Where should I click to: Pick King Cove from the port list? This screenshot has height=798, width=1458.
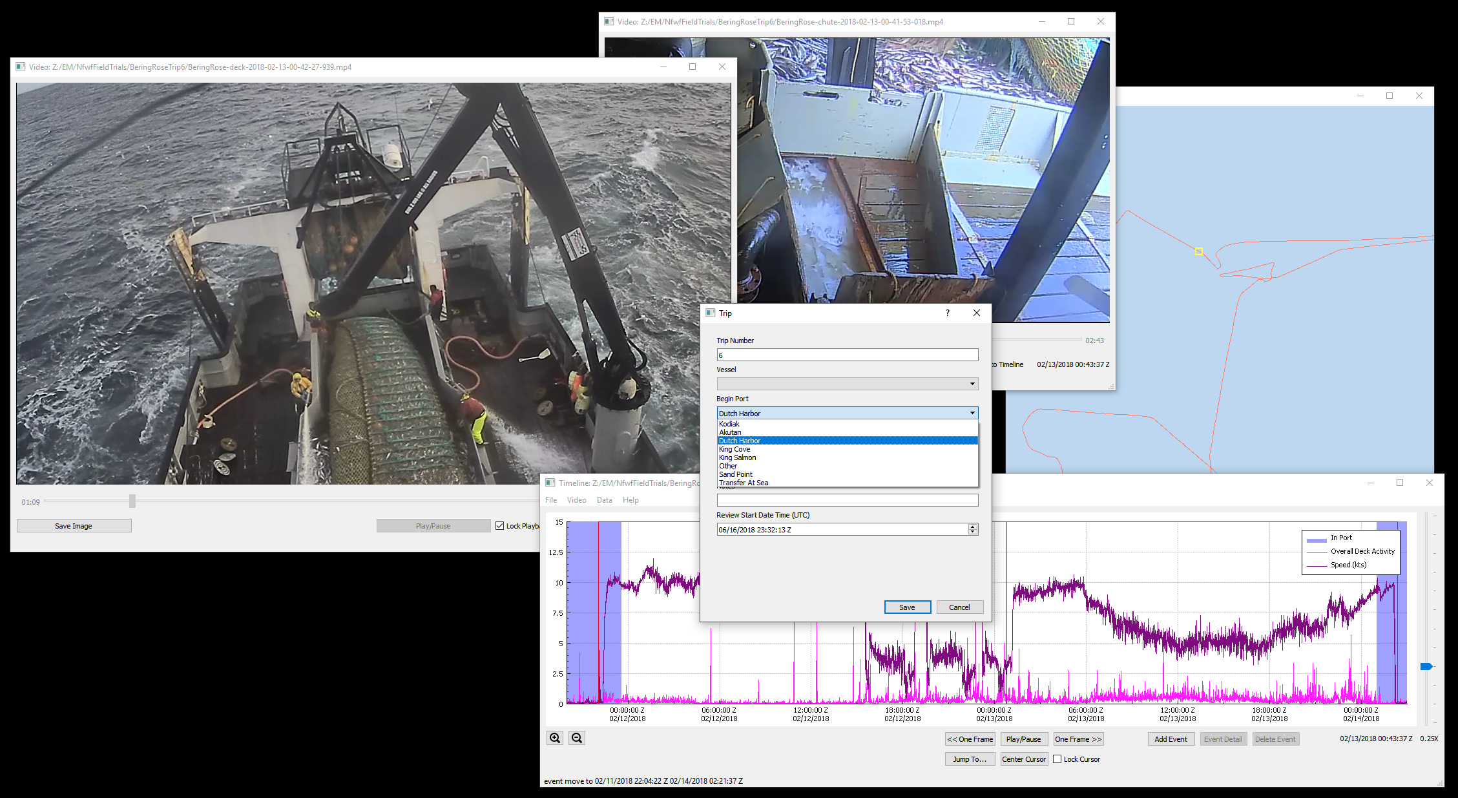click(x=848, y=449)
